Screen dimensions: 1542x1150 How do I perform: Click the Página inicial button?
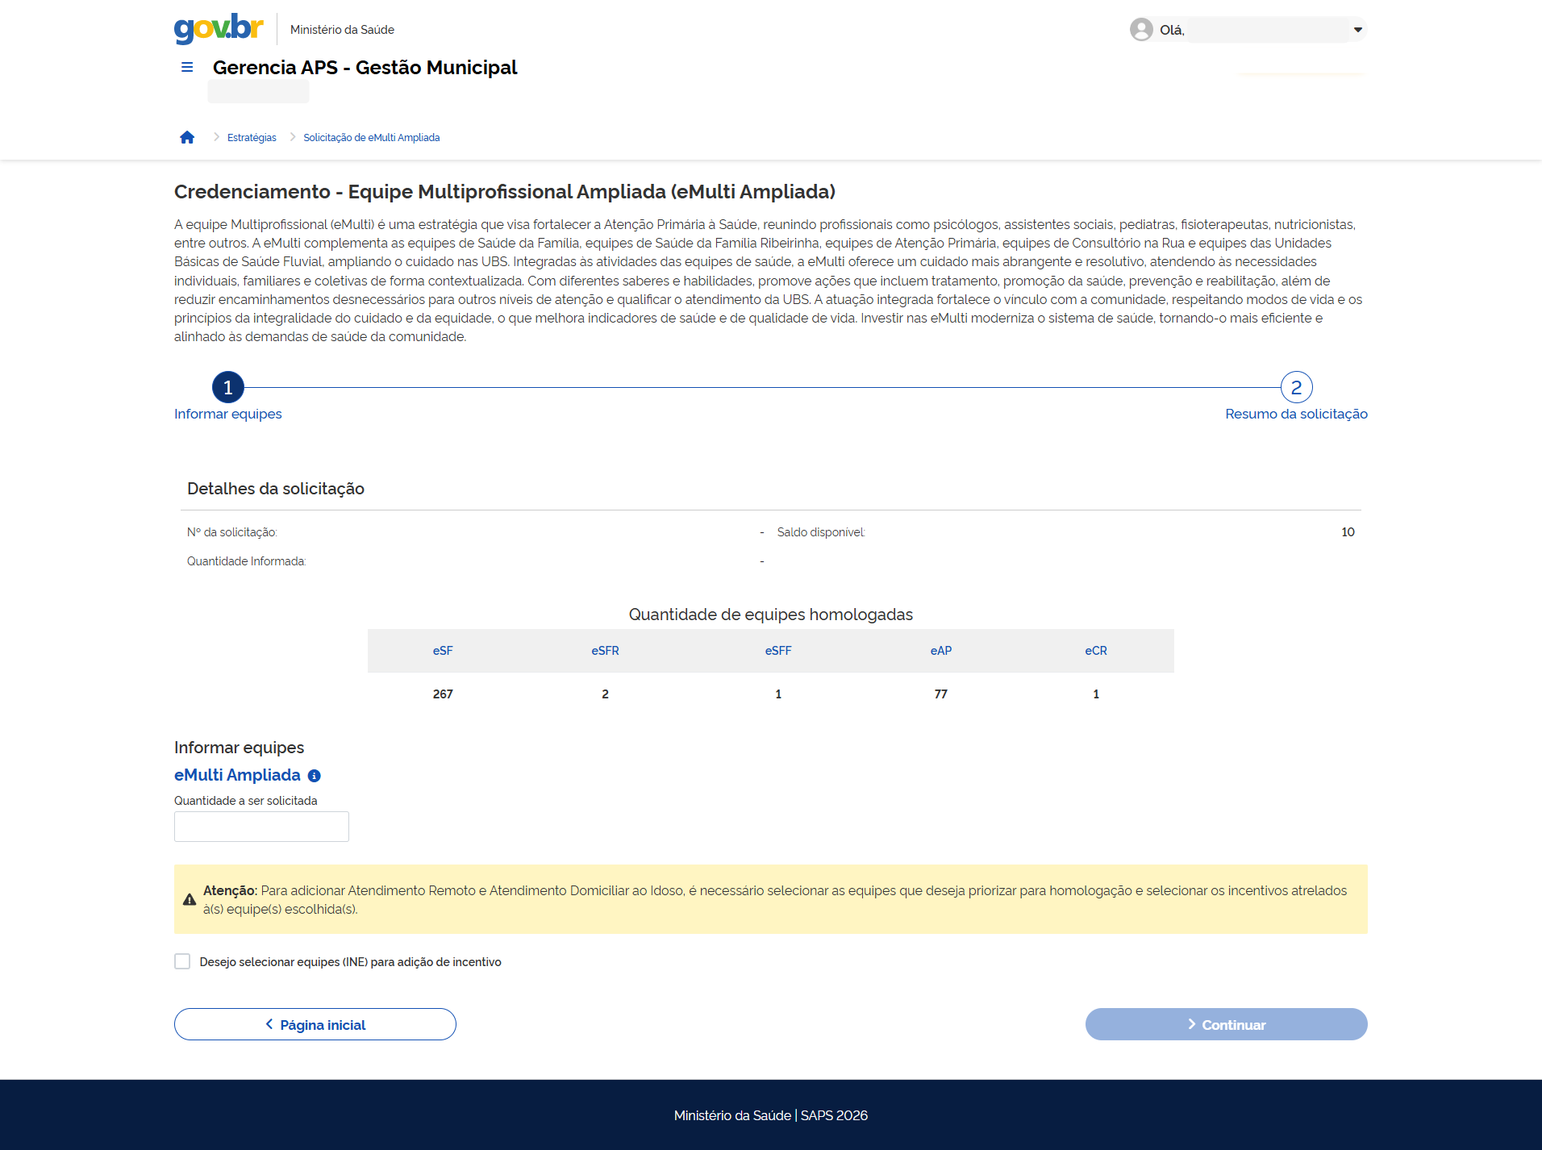[x=315, y=1024]
